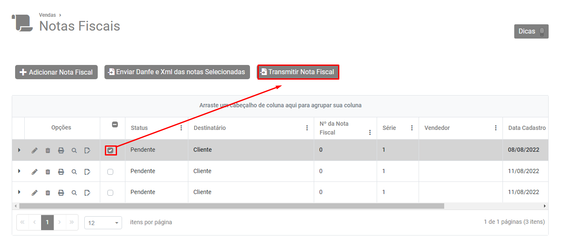
Task: Edit the 08/08/2022 note with pencil icon
Action: click(x=34, y=150)
